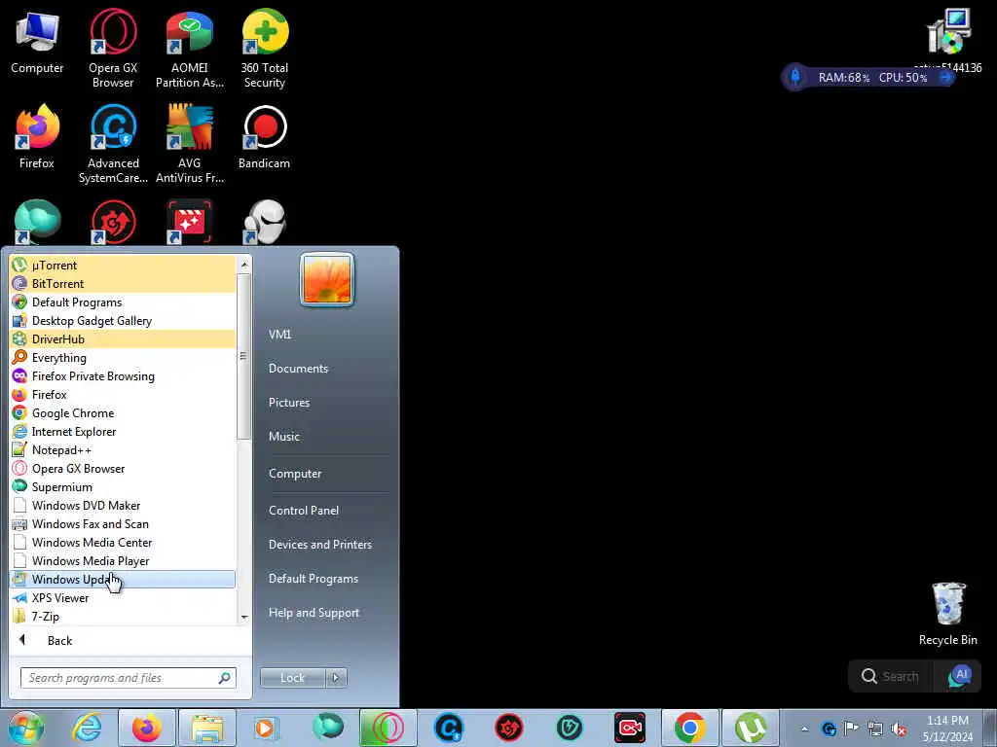The image size is (997, 747).
Task: Open the Pictures library link
Action: tap(288, 402)
